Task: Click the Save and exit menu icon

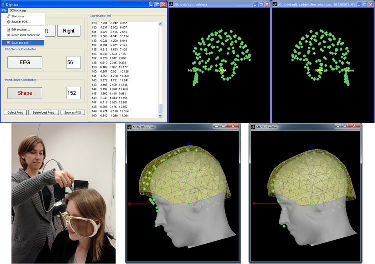Action: 9,43
